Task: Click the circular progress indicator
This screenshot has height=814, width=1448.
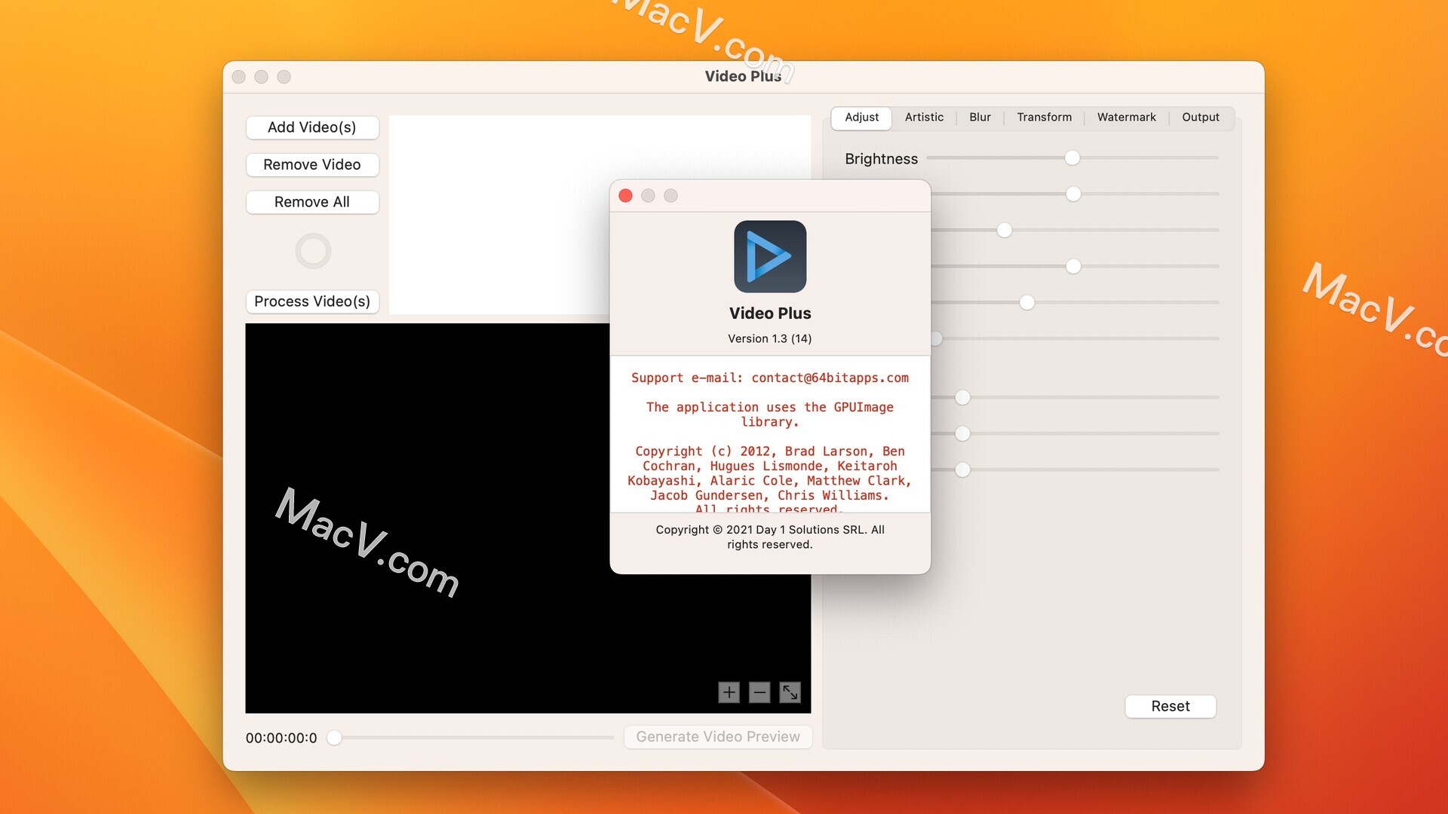Action: [313, 251]
